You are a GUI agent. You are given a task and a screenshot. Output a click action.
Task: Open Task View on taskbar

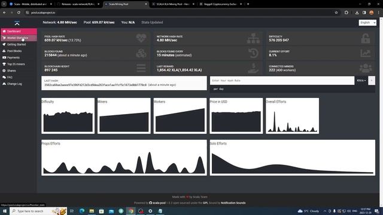(x=72, y=211)
